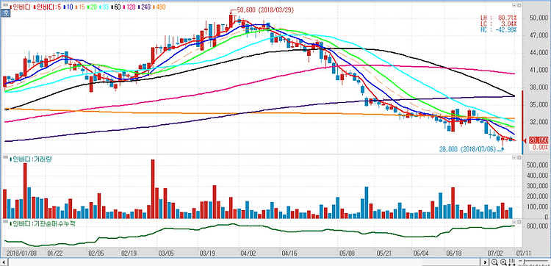This screenshot has width=551, height=266.
Task: Maximize the price chart pane
Action: click(519, 6)
